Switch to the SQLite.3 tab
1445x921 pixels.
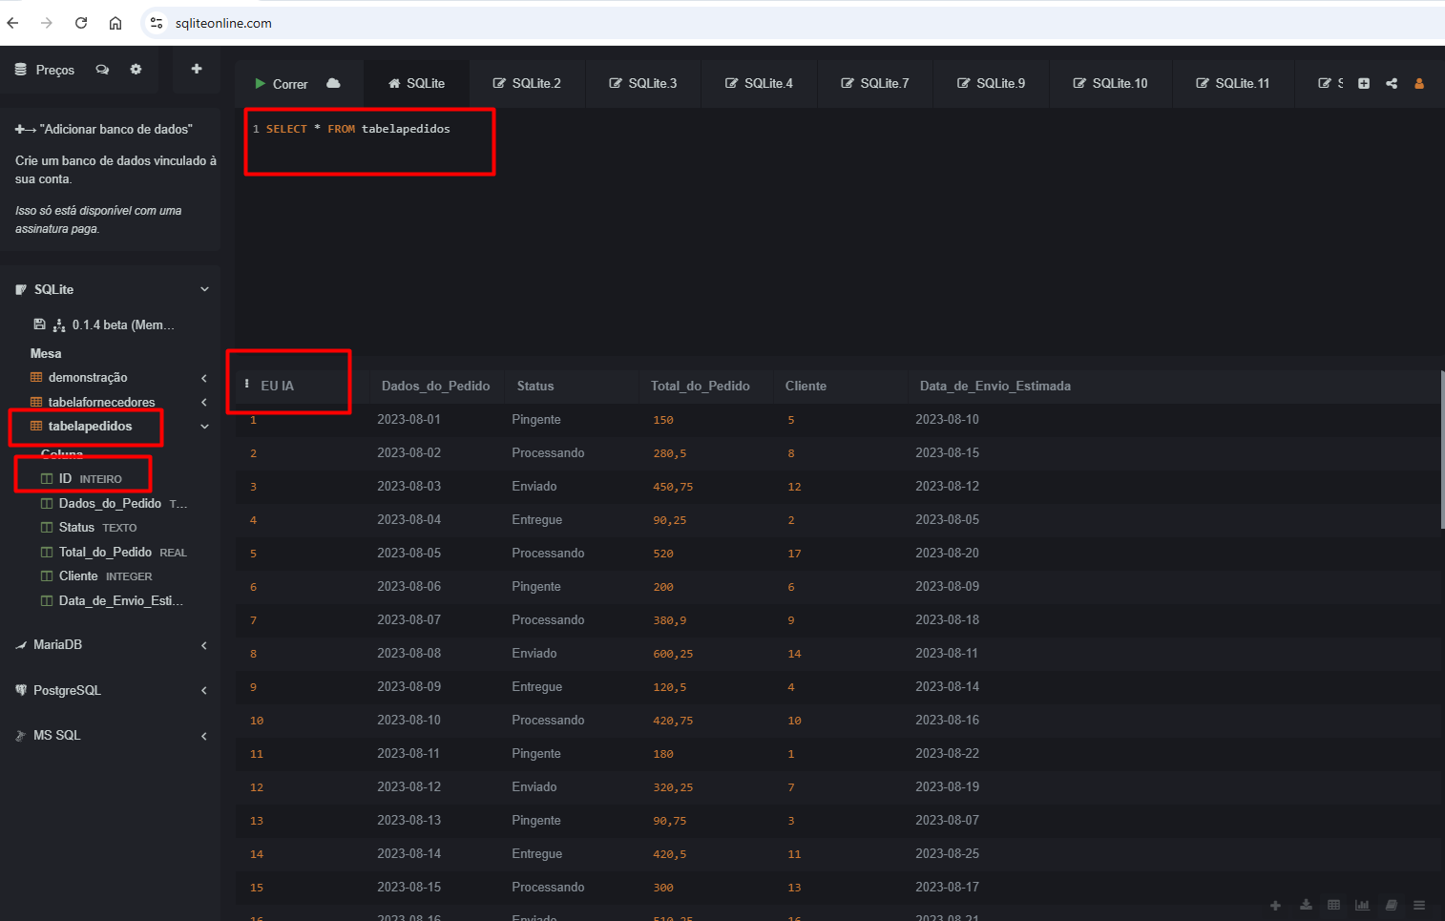pos(643,84)
